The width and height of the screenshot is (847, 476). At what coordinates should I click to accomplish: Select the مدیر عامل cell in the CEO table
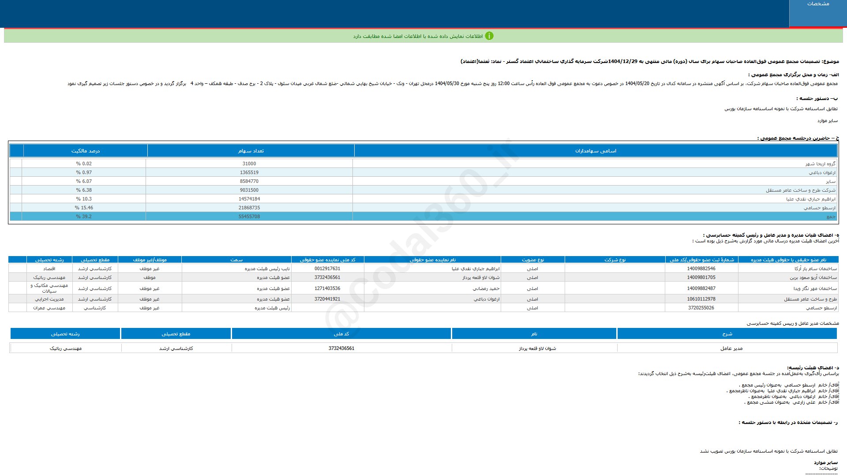(x=731, y=348)
